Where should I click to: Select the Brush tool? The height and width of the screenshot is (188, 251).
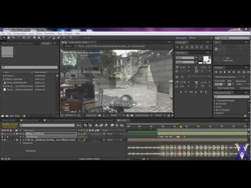[50, 38]
